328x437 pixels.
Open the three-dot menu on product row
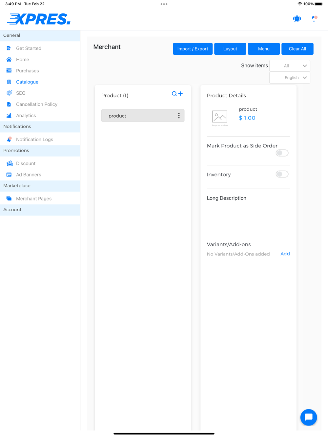point(179,116)
